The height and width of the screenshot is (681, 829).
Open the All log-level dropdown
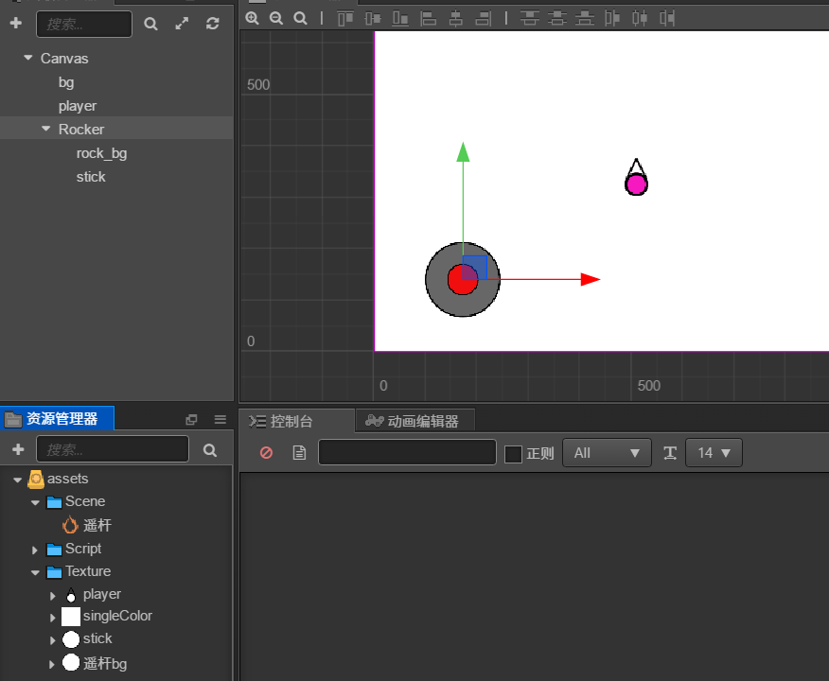607,452
